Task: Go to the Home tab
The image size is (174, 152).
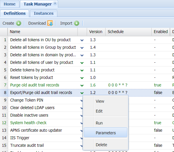Action: click(10, 4)
